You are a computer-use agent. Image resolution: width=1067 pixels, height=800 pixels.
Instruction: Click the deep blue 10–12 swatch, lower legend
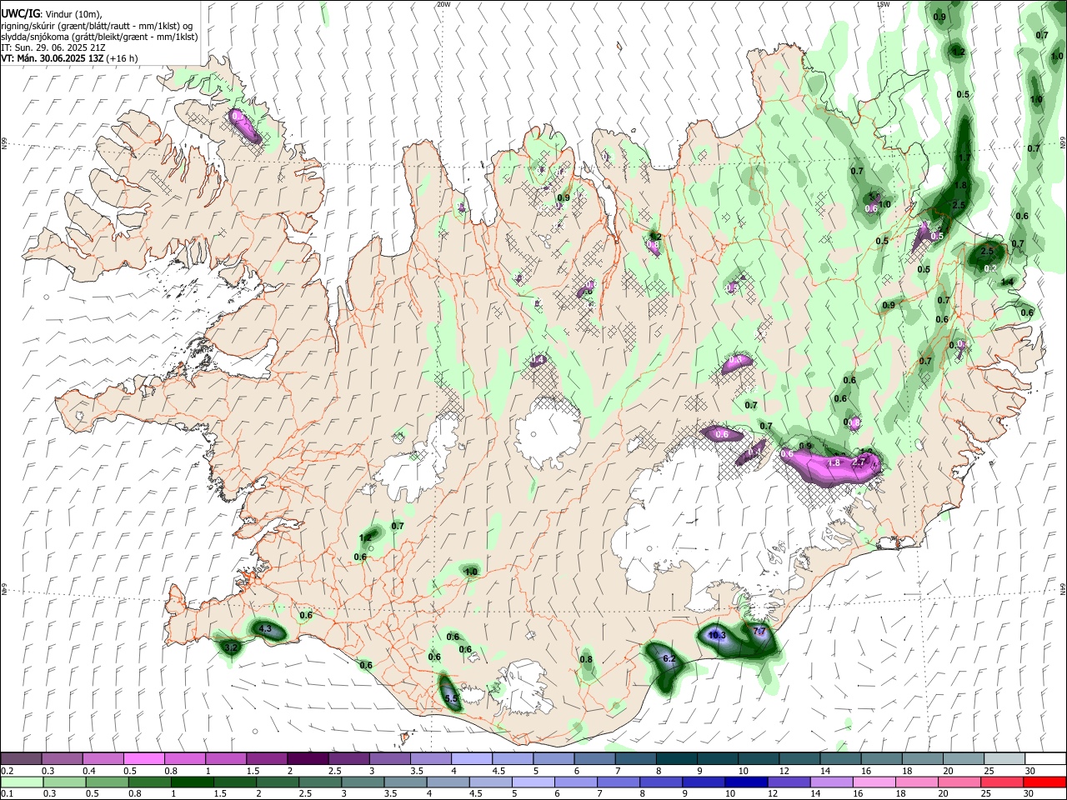pyautogui.click(x=746, y=782)
